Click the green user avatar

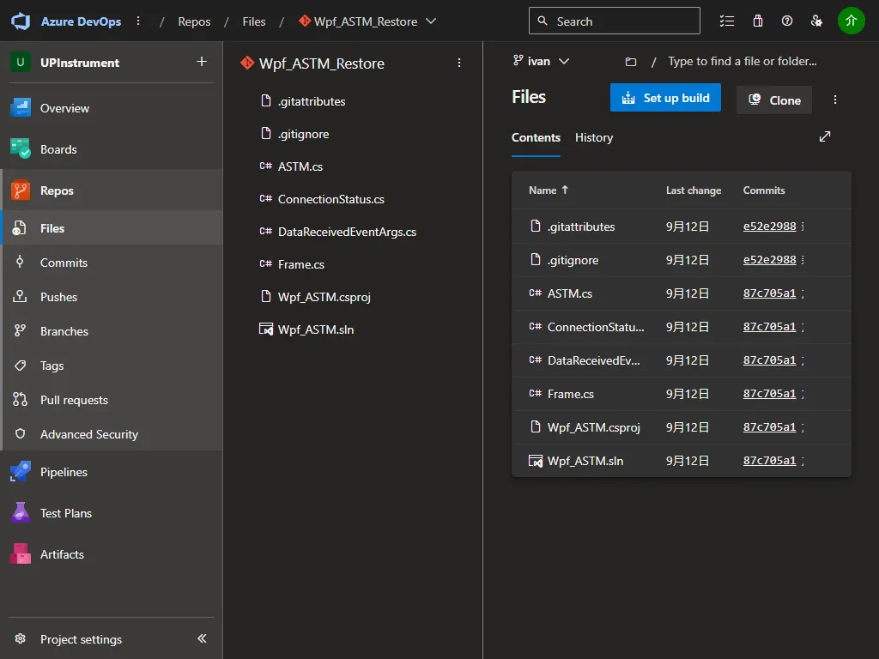(851, 21)
